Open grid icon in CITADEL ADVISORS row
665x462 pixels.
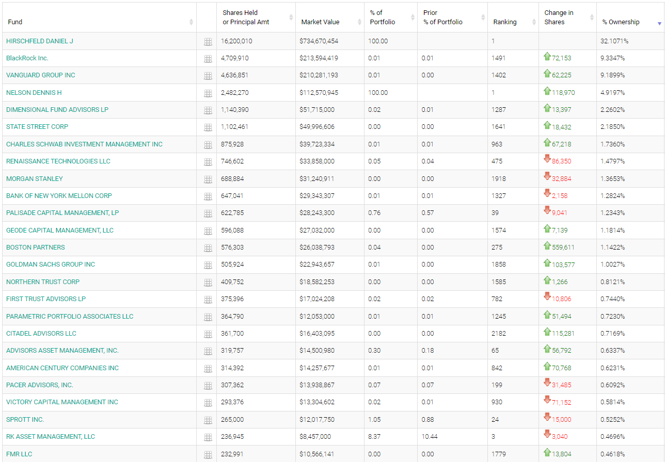tap(208, 334)
